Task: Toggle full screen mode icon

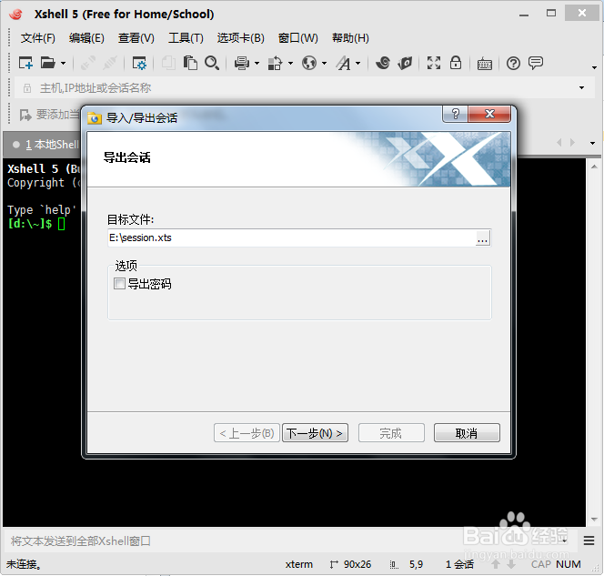Action: pos(434,63)
